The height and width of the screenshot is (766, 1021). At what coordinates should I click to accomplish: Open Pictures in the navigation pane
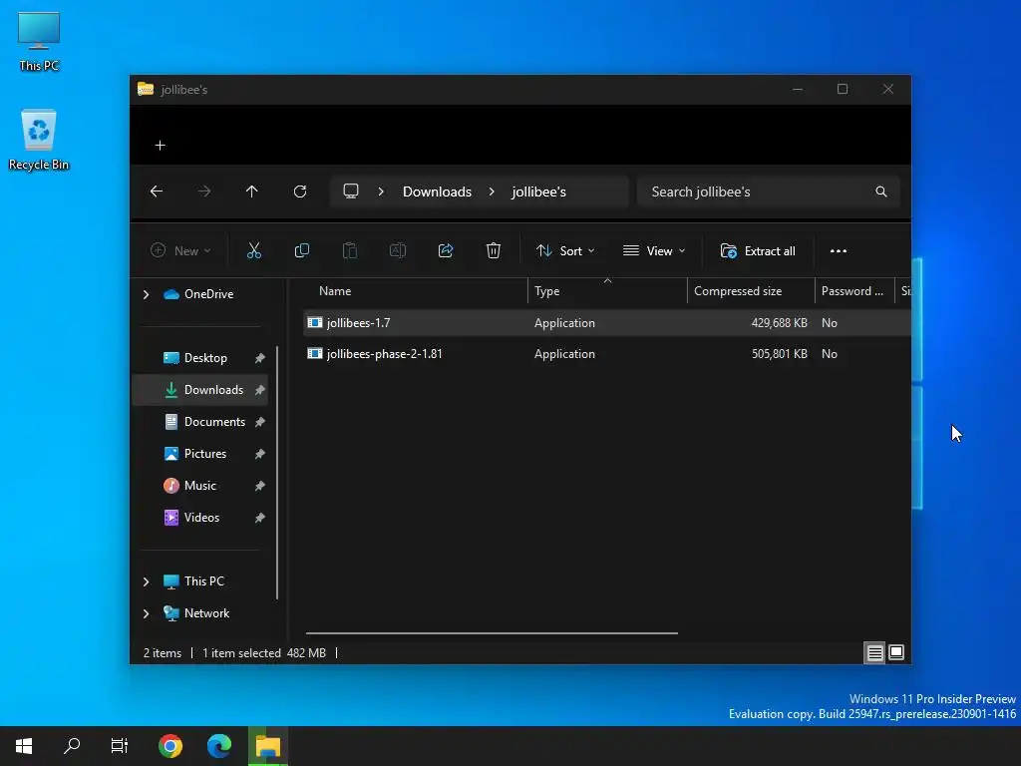205,454
